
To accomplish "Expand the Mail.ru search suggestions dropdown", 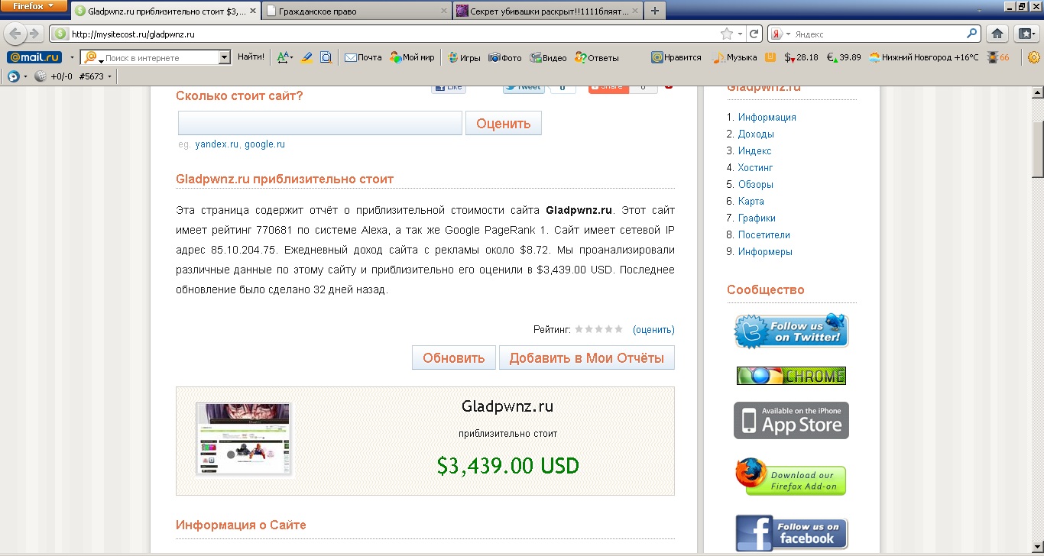I will [224, 57].
